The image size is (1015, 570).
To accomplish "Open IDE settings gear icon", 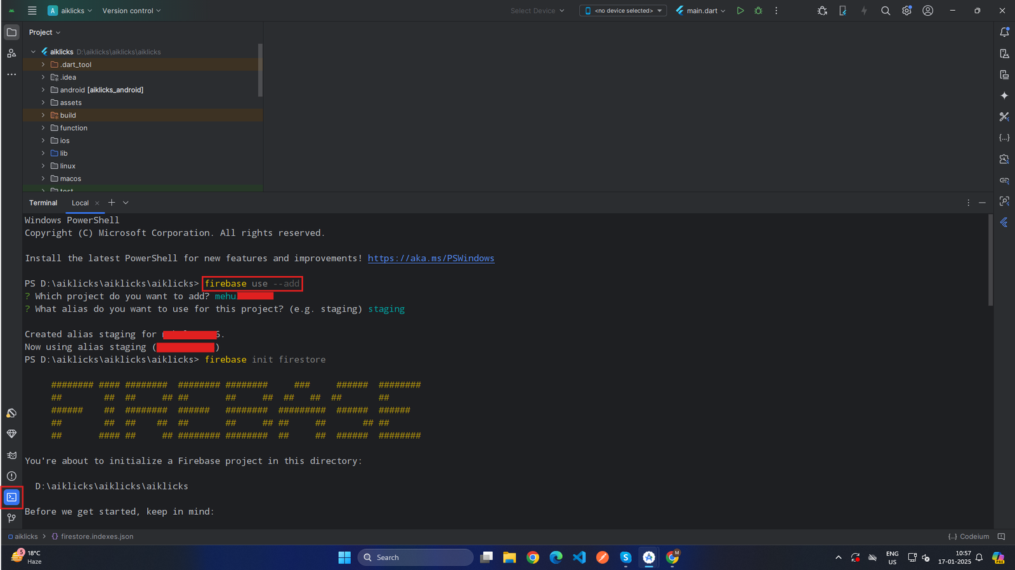I will click(907, 11).
